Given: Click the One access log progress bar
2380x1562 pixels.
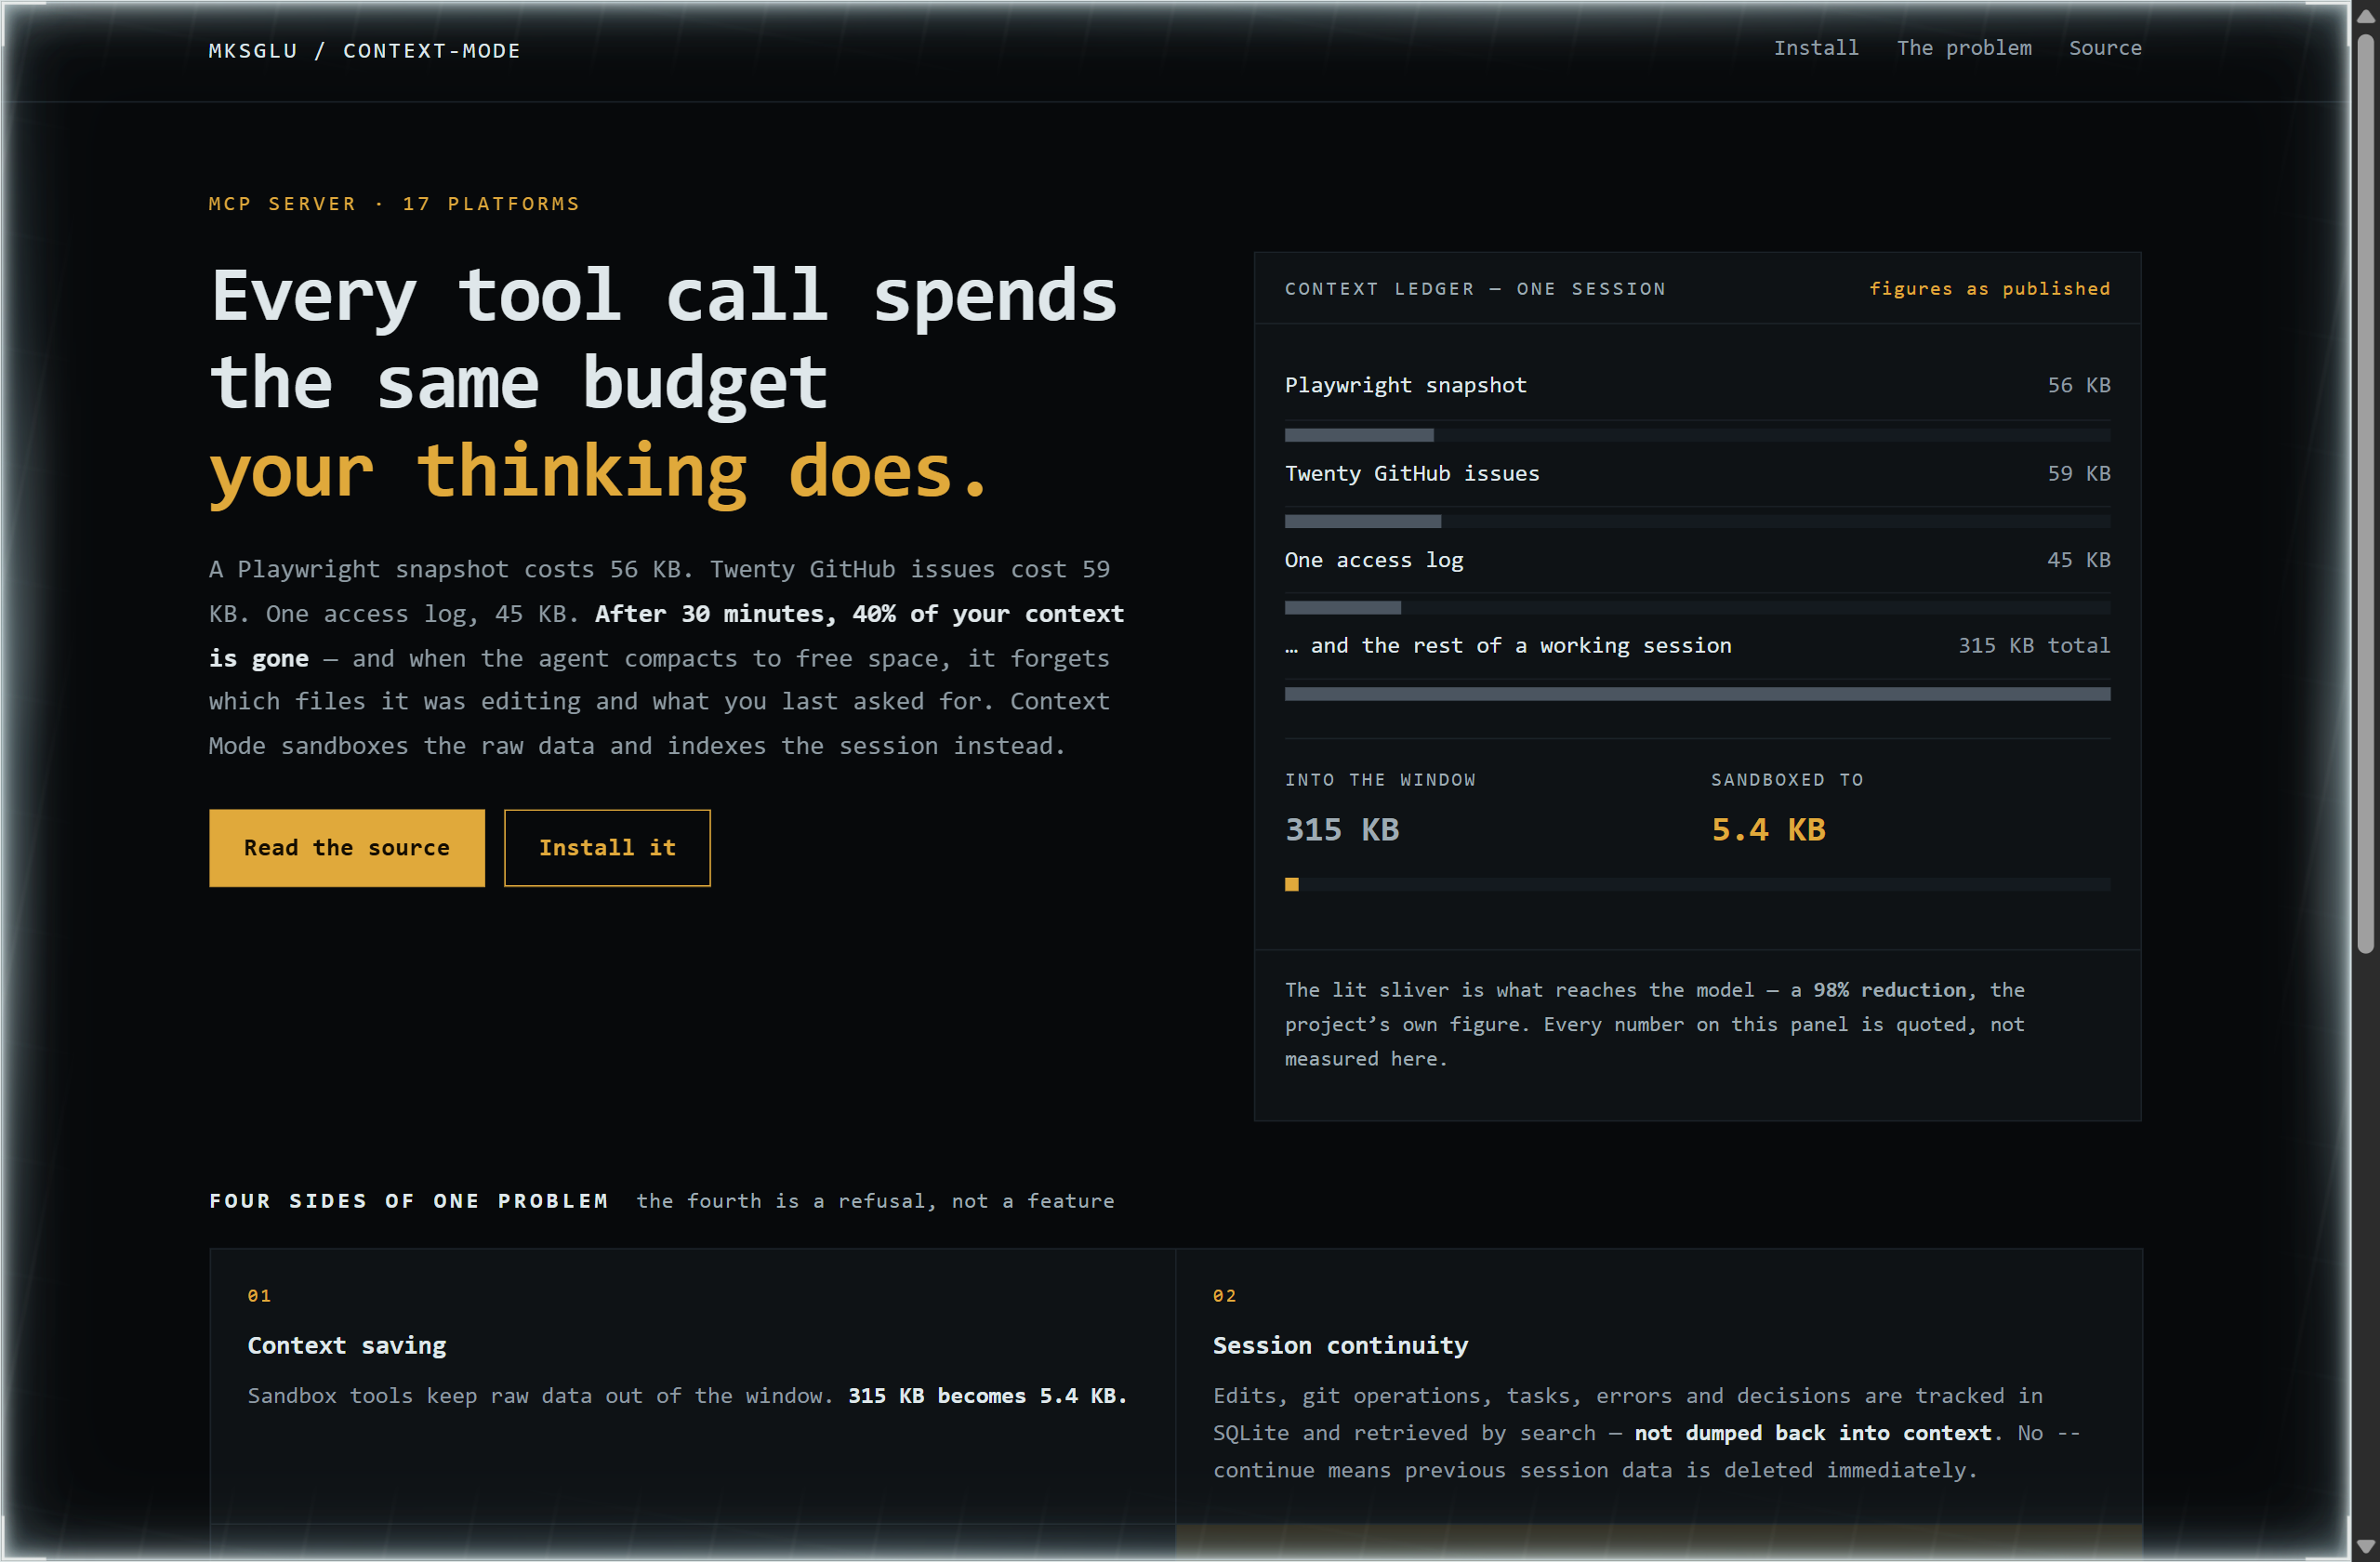Looking at the screenshot, I should [1697, 607].
